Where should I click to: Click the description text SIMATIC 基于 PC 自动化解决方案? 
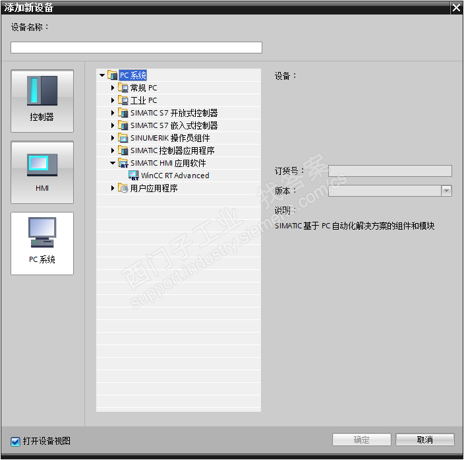pyautogui.click(x=355, y=226)
